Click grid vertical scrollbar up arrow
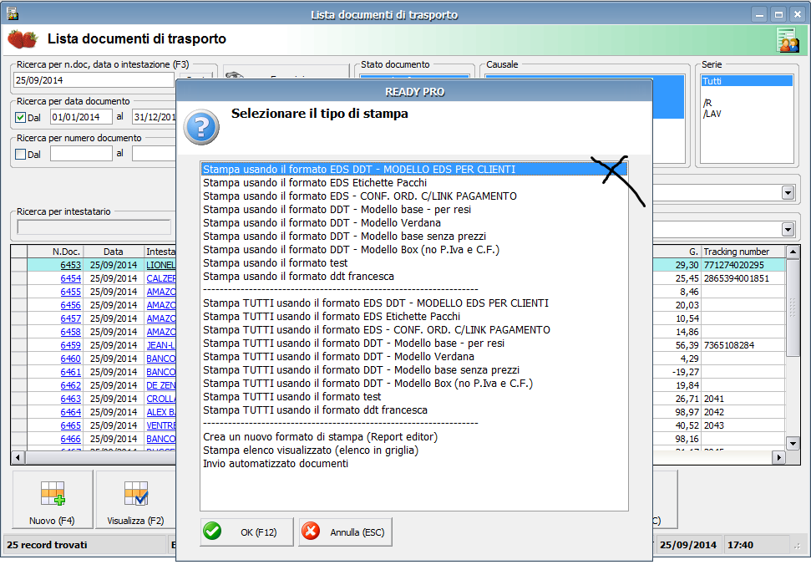The image size is (811, 575). (x=793, y=252)
